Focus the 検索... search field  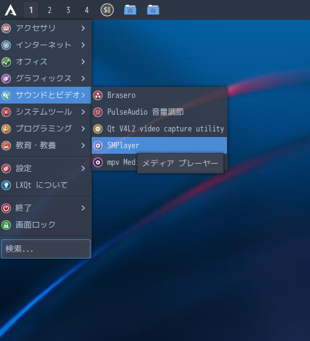coord(46,249)
